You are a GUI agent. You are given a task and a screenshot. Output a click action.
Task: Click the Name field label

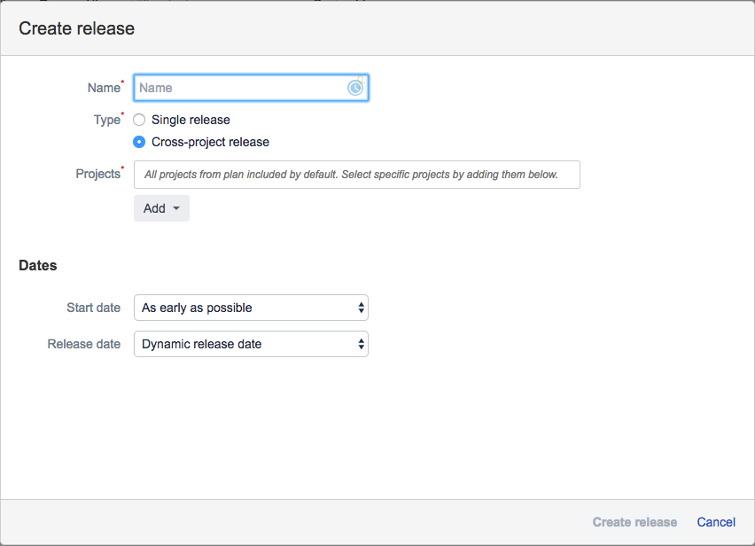[104, 88]
